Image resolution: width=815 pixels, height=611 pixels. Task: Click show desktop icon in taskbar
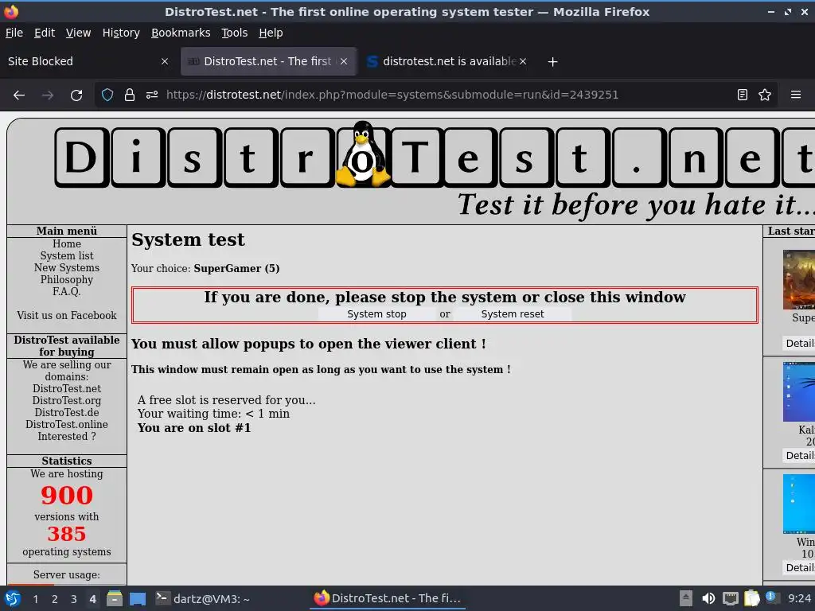[138, 598]
